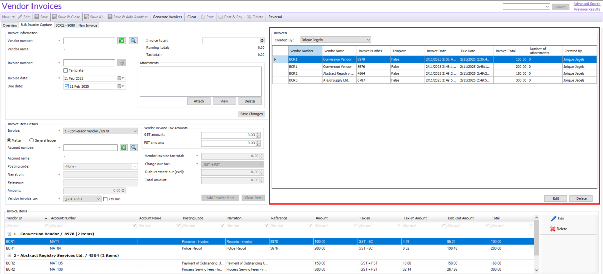Collapse the Conversion Vendor / 8978 group
The image size is (603, 274).
(9, 234)
